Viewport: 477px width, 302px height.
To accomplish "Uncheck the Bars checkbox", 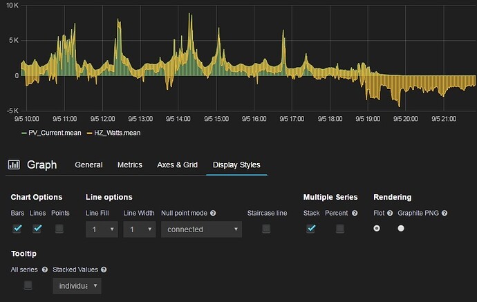I will point(17,229).
